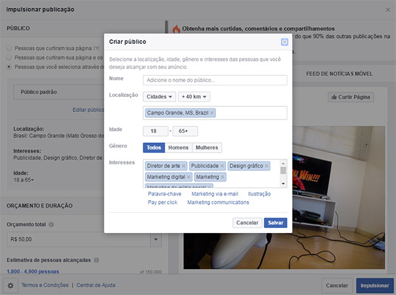This screenshot has height=295, width=396.
Task: Click the Curtir Página button
Action: [x=351, y=97]
